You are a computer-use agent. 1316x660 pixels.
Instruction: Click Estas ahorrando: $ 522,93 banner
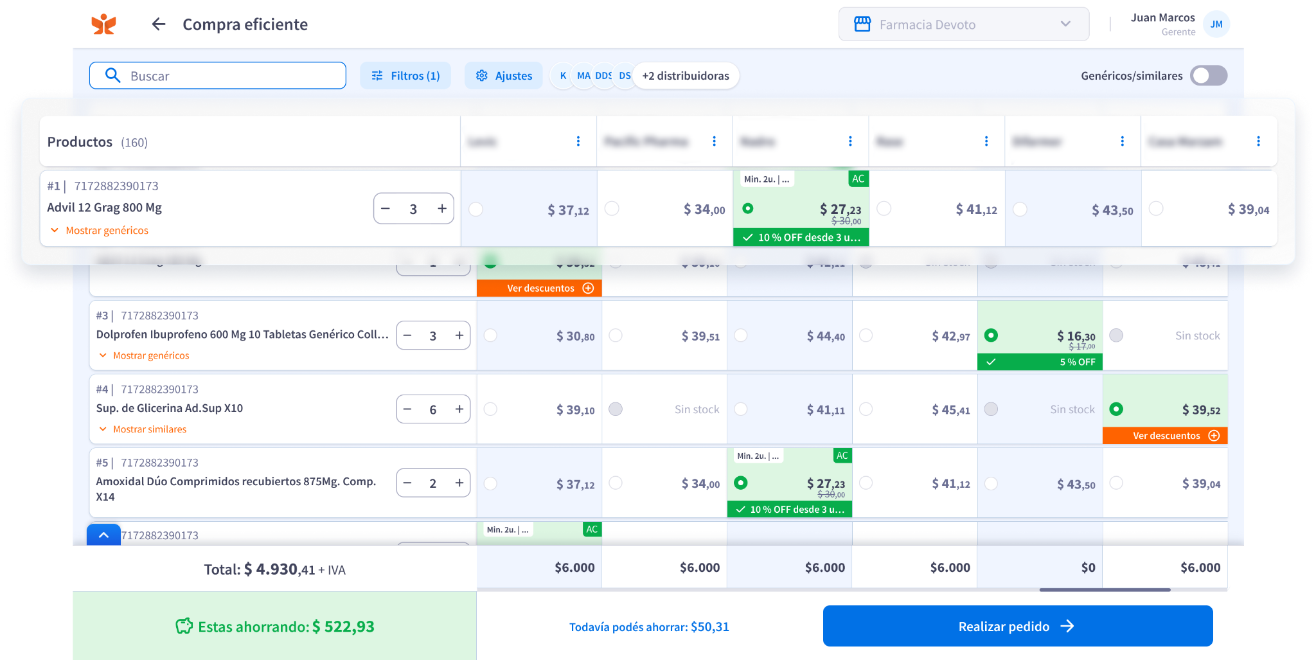274,626
